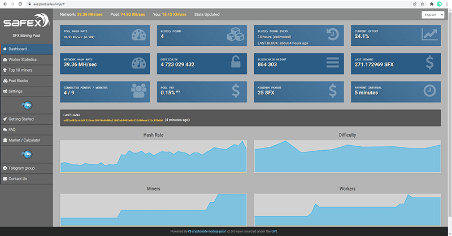The width and height of the screenshot is (452, 236).
Task: Click the Pool Hash Rate gauge icon
Action: coord(138,35)
